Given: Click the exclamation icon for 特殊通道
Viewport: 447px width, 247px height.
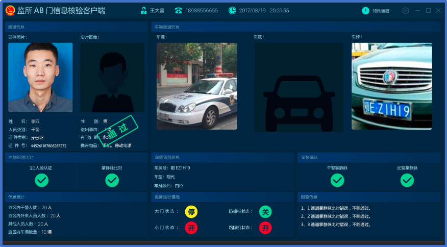Looking at the screenshot, I should (x=365, y=11).
